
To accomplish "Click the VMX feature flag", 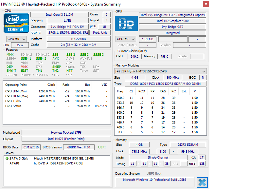I will click(24, 67).
